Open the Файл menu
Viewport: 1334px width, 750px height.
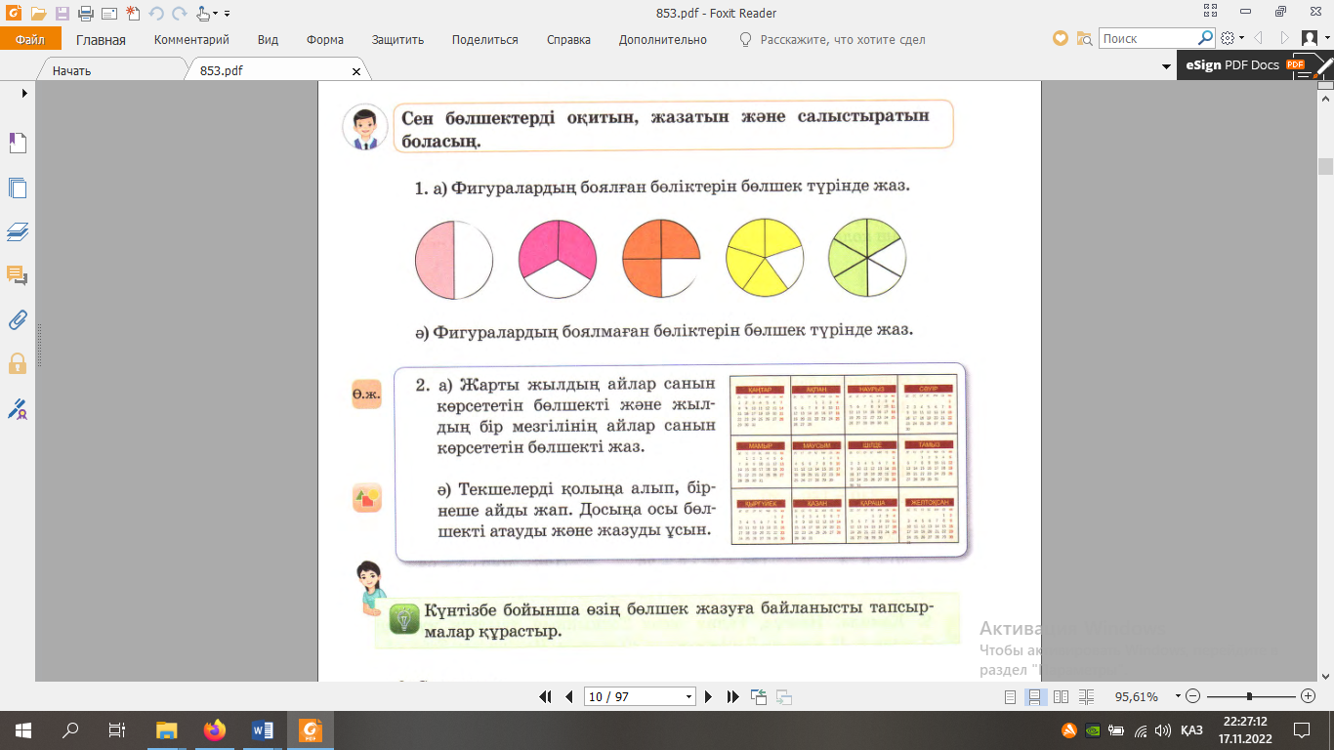(x=30, y=39)
